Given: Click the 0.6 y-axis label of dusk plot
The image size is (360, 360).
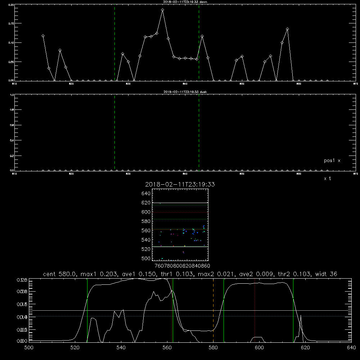Looking at the screenshot, I should click(x=12, y=125).
